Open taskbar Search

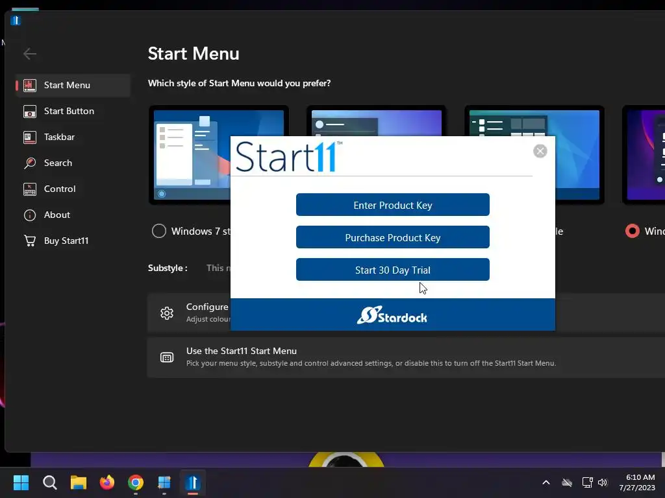49,482
